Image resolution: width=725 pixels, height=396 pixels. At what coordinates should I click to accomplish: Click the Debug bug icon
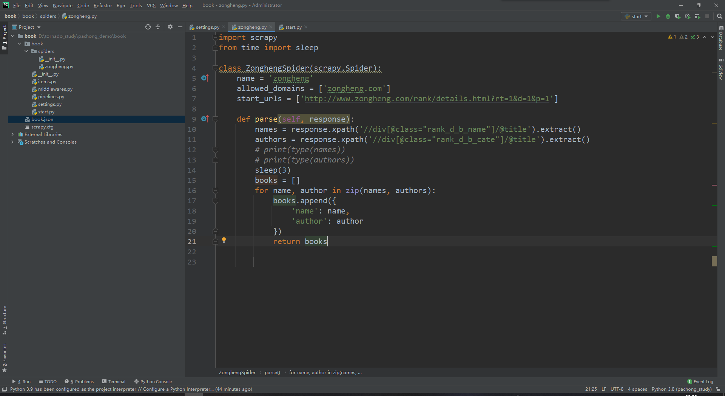pos(668,16)
